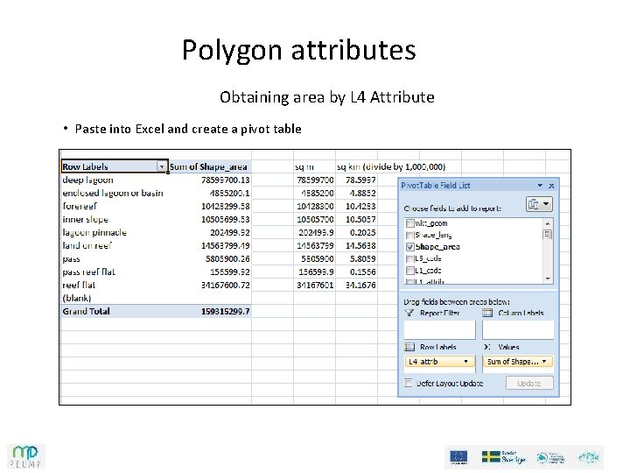Select the 'deep lagoon' row label cell
Viewport: 630px width, 473px height.
tap(114, 180)
